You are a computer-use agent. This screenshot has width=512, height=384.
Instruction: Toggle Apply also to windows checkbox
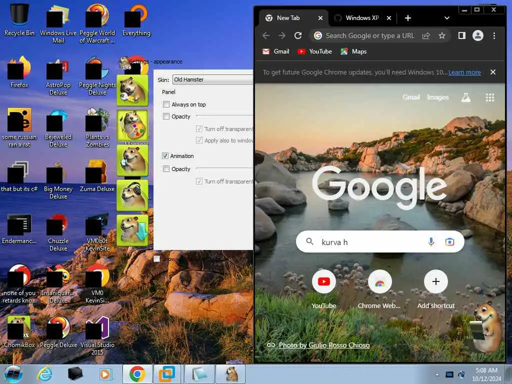pyautogui.click(x=199, y=140)
